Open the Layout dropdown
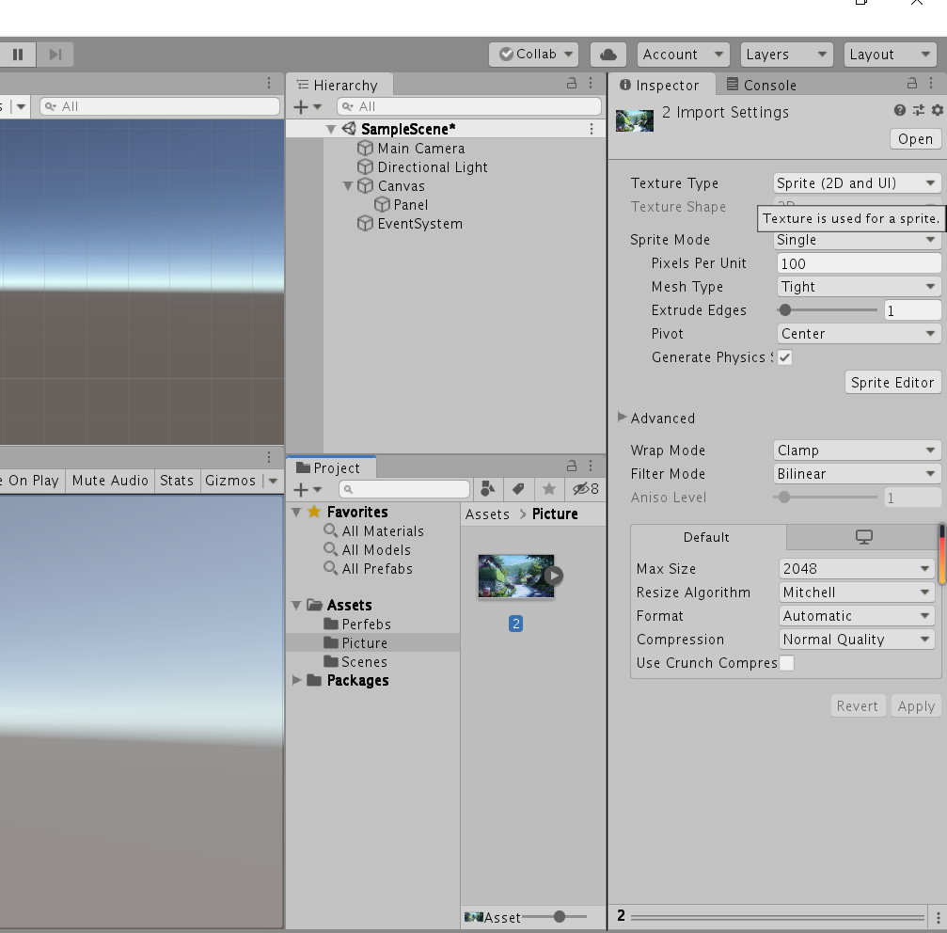The image size is (947, 933). coord(891,55)
